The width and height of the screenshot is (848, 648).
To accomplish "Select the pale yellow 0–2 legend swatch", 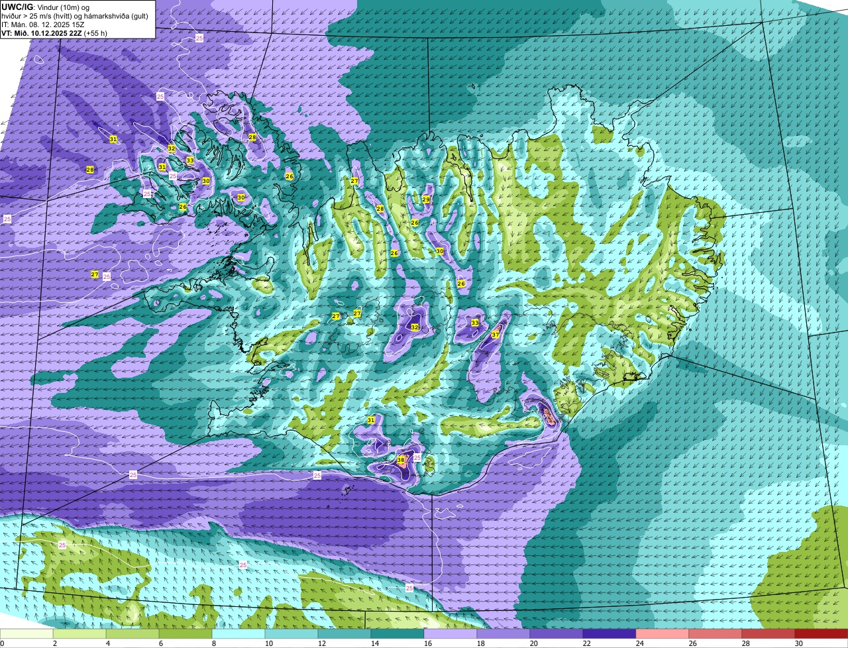I will tap(26, 633).
